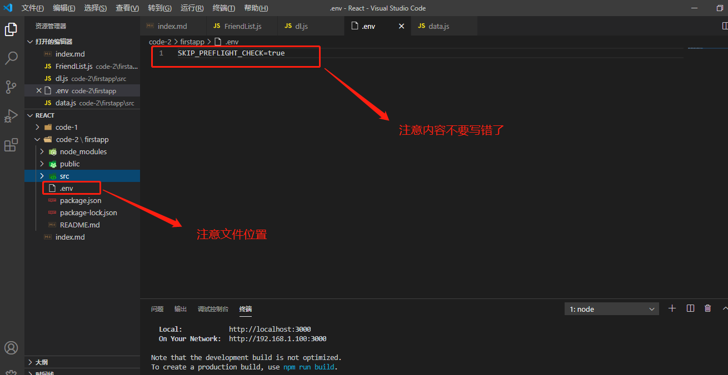This screenshot has width=728, height=375.
Task: Open the Extensions view
Action: (x=12, y=145)
